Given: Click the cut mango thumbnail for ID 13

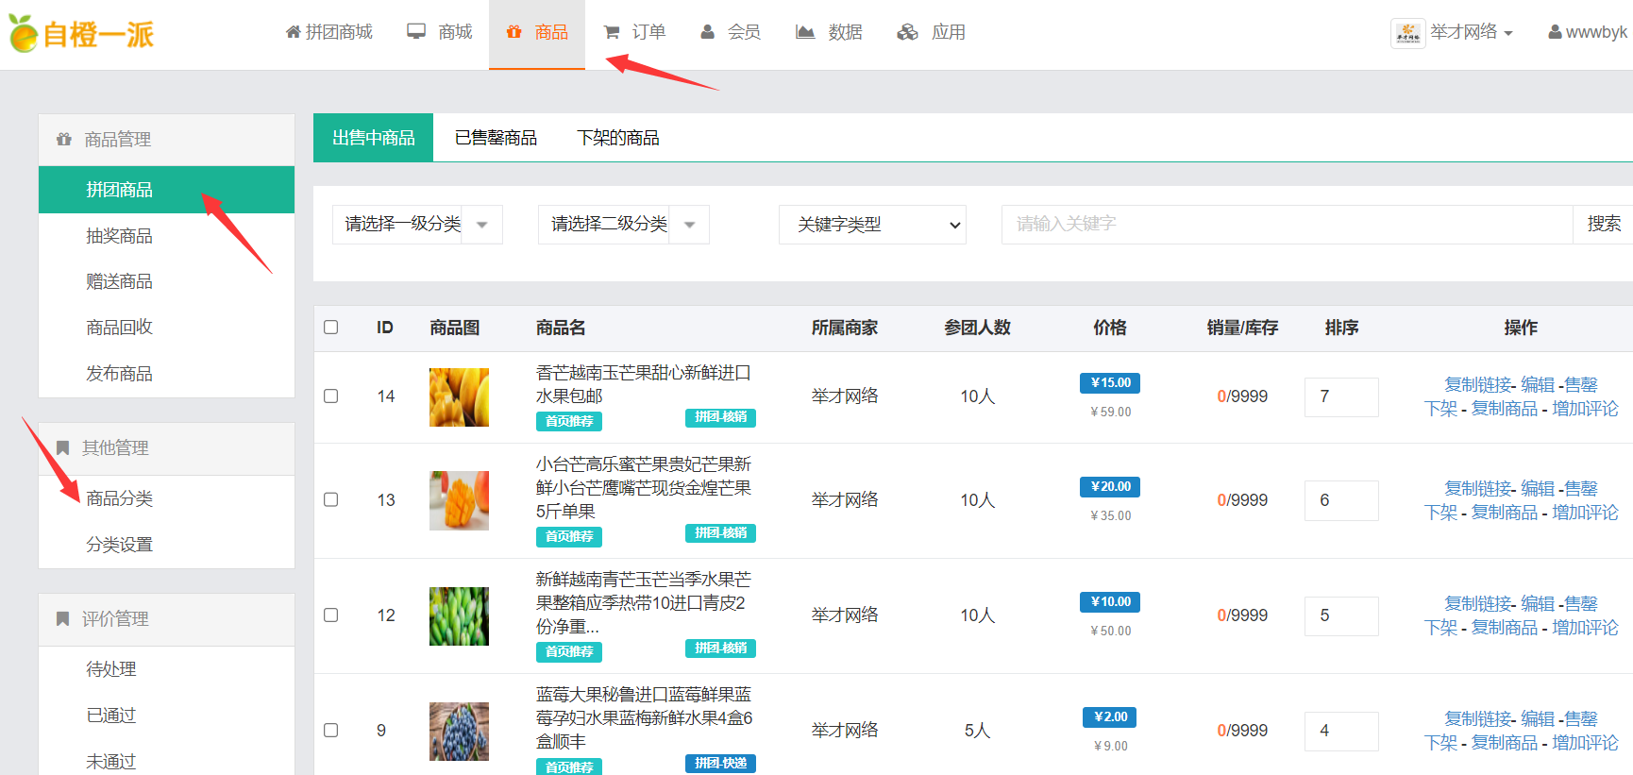Looking at the screenshot, I should point(459,500).
